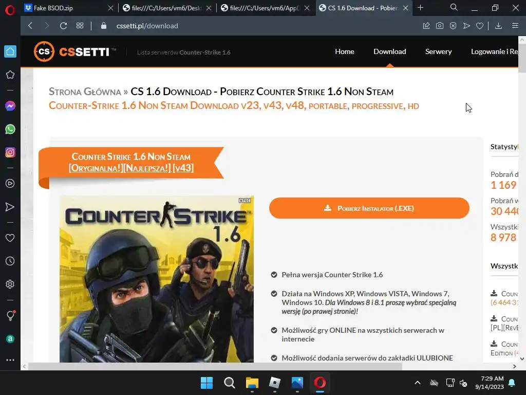
Task: Open the History clock in the sidebar
Action: tap(10, 261)
